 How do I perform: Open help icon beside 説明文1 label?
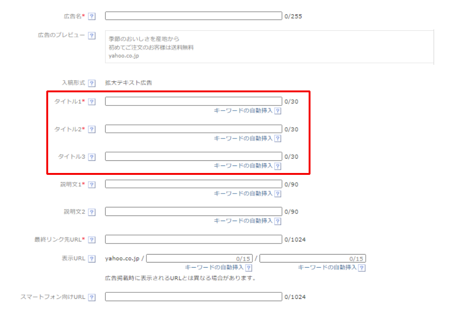tap(92, 185)
